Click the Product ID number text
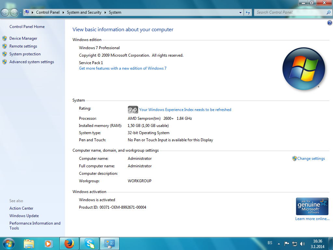 click(x=123, y=207)
